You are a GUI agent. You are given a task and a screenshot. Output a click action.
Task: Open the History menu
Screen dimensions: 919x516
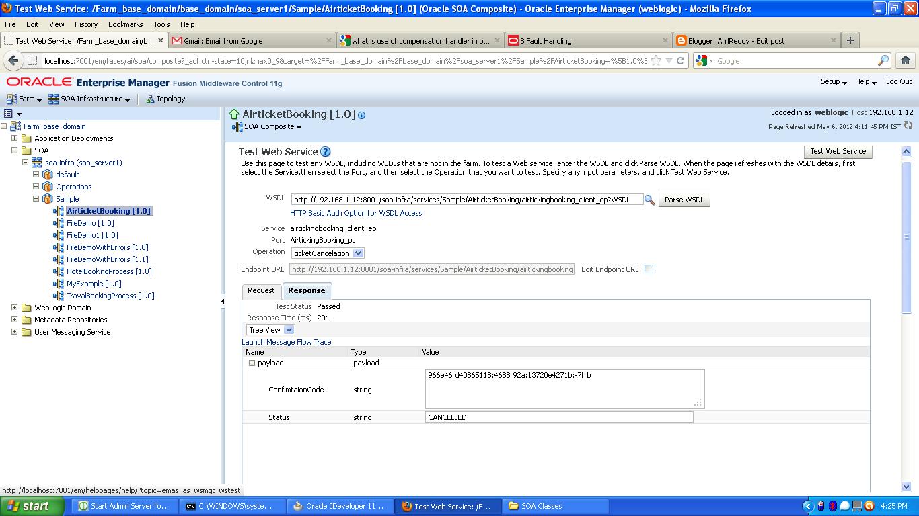[86, 24]
